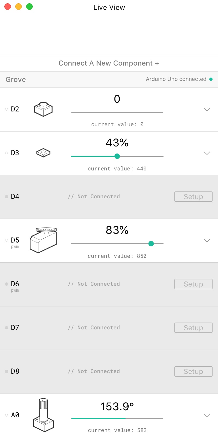This screenshot has width=218, height=437.
Task: Click the button component icon on D2
Action: point(43,109)
